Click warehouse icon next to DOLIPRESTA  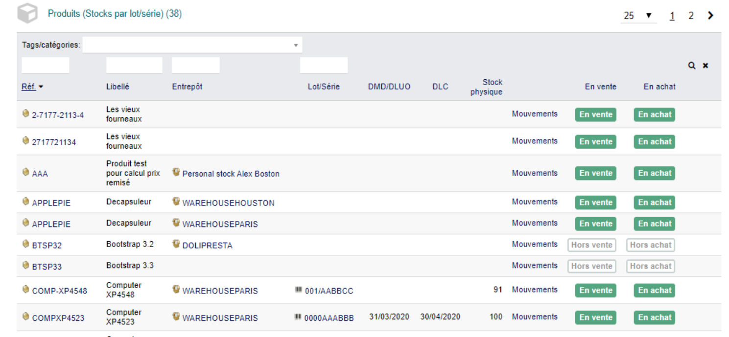[176, 244]
